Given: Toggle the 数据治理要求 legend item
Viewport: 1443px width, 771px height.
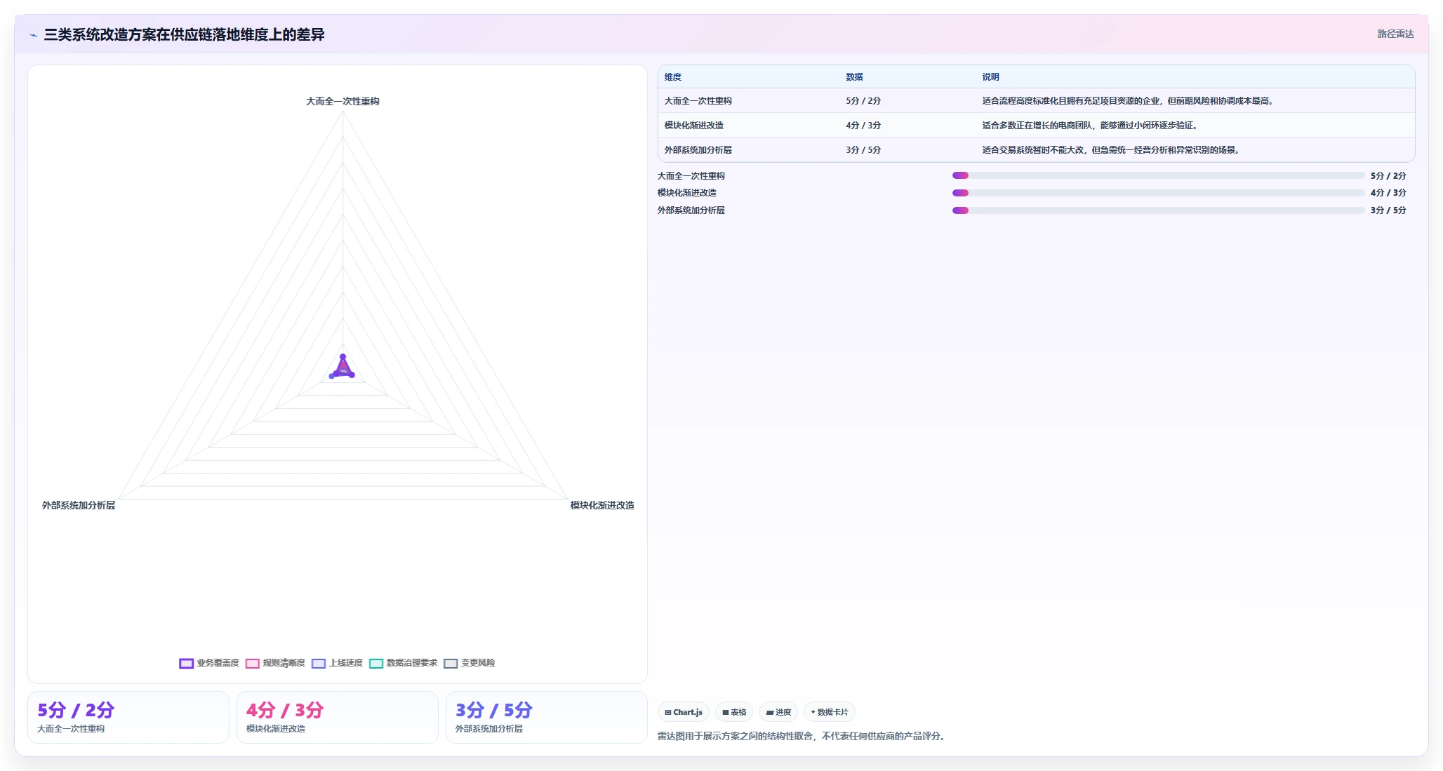Looking at the screenshot, I should pyautogui.click(x=403, y=663).
